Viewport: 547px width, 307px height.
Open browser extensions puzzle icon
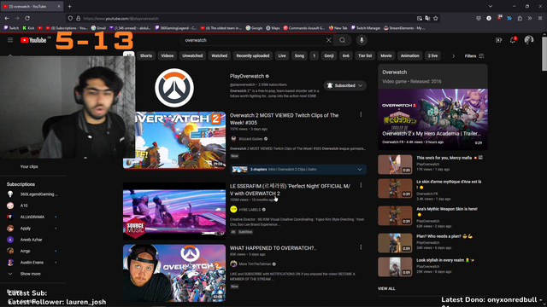tap(520, 19)
